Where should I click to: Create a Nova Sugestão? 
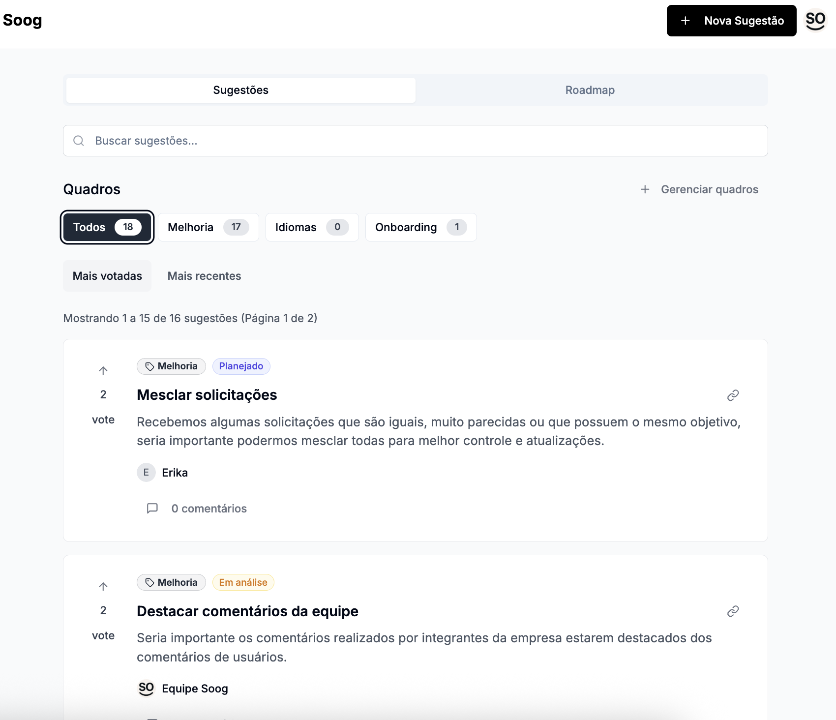click(x=731, y=21)
